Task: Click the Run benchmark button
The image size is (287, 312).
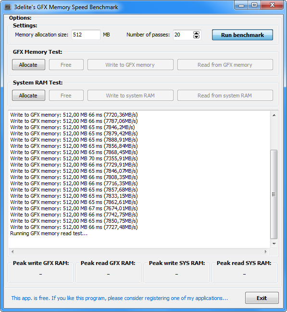Action: click(x=242, y=35)
